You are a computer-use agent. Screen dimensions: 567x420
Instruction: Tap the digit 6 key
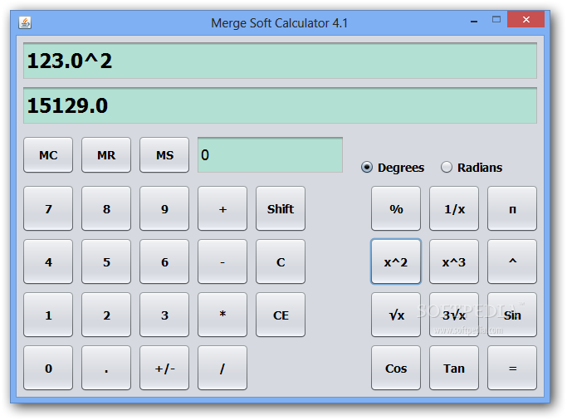164,261
